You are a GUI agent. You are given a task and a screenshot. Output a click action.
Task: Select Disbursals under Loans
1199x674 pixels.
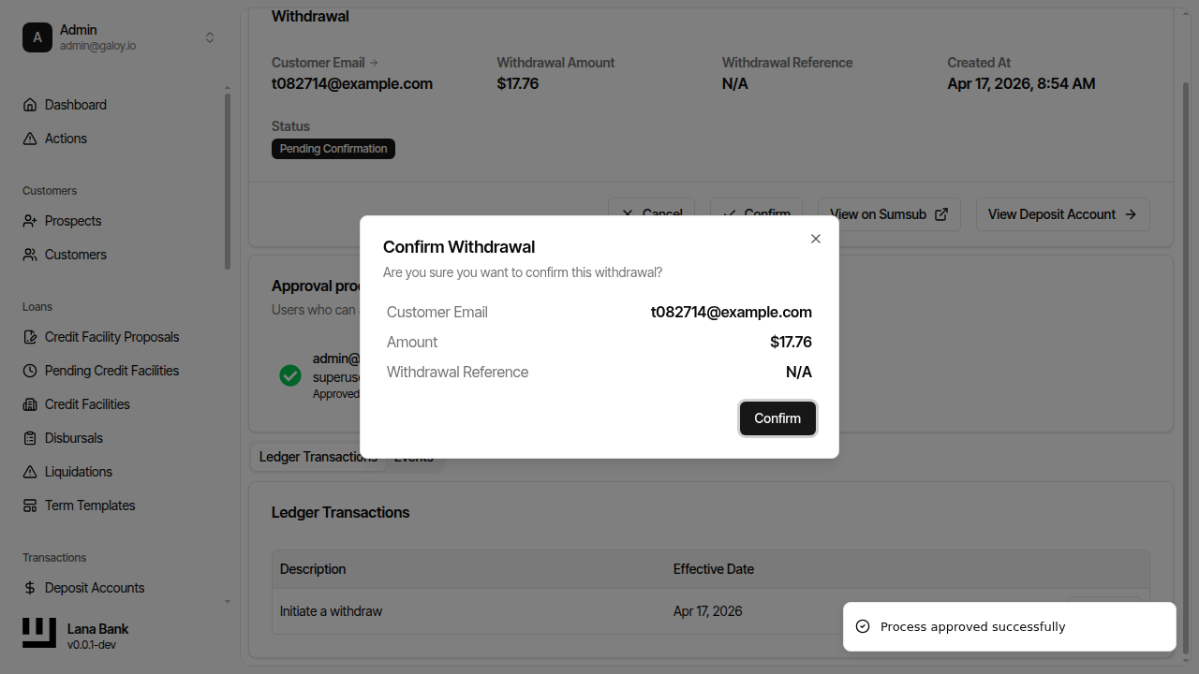click(x=75, y=437)
